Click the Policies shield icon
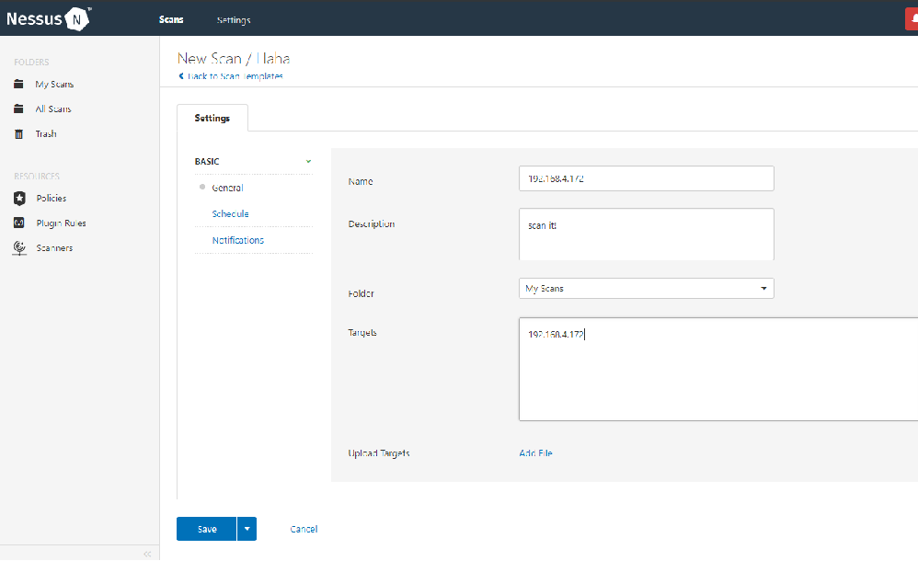918x561 pixels. pyautogui.click(x=19, y=198)
